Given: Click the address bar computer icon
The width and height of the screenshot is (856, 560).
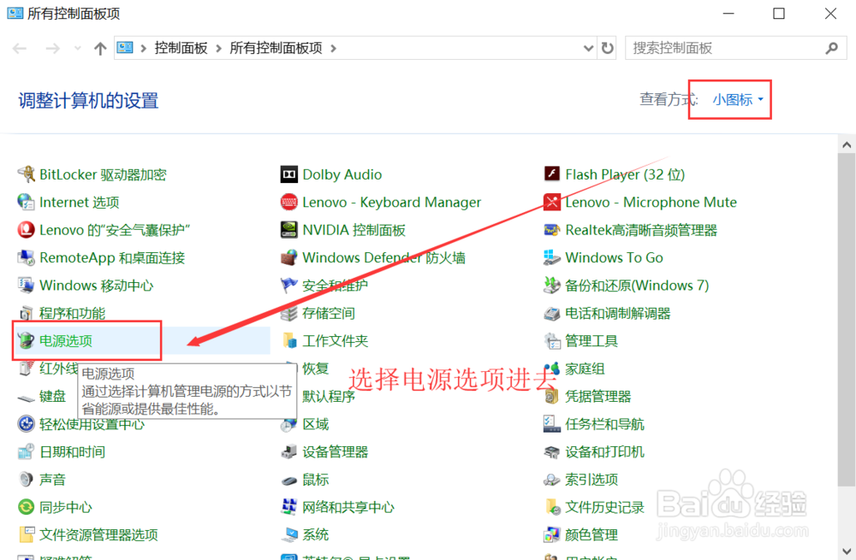Looking at the screenshot, I should click(x=125, y=48).
